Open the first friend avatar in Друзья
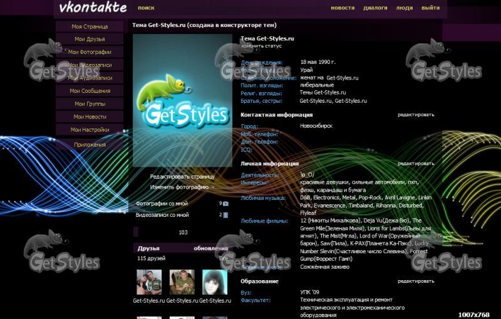Image resolution: width=501 pixels, height=319 pixels. click(x=149, y=282)
